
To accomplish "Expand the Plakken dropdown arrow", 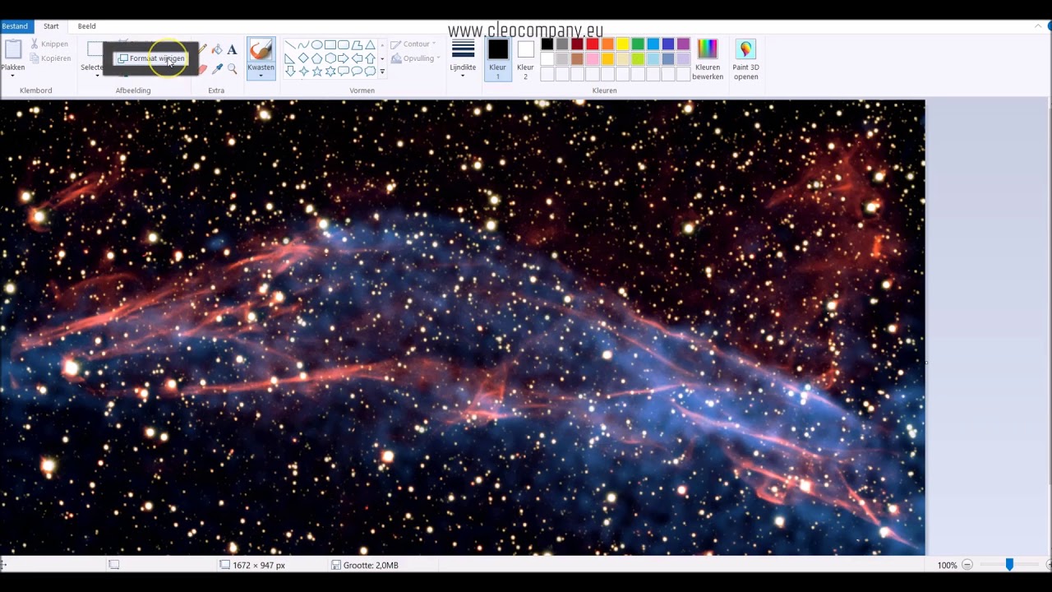I will coord(12,76).
